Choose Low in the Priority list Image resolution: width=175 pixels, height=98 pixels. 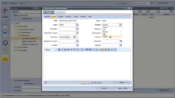(112, 30)
